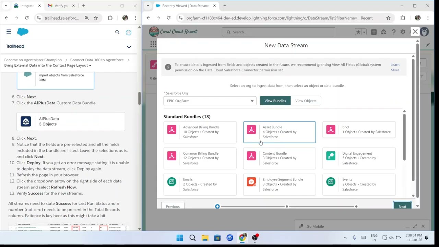Viewport: 439px width, 247px height.
Task: Click the Salesforce cloud logo in Trailhead
Action: click(x=23, y=32)
